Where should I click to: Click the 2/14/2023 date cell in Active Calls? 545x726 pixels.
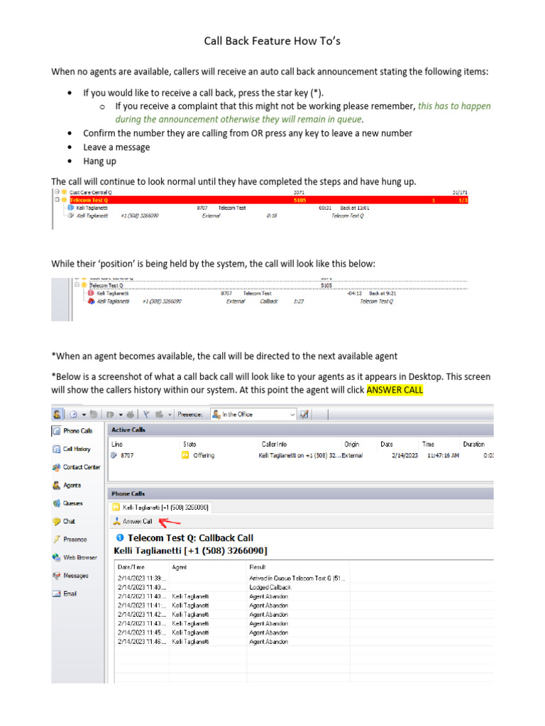point(404,455)
